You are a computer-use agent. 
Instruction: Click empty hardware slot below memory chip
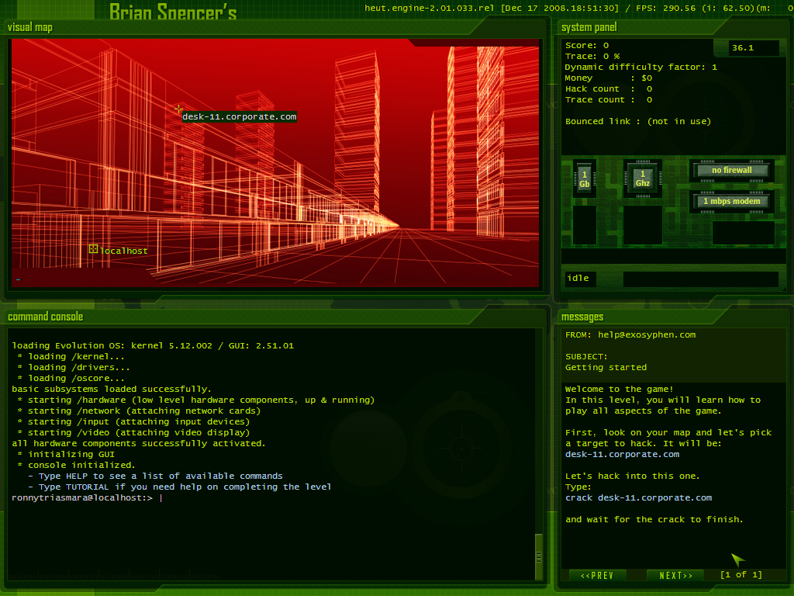[584, 225]
